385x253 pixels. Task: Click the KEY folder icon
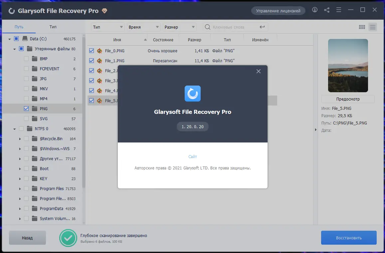(x=35, y=178)
